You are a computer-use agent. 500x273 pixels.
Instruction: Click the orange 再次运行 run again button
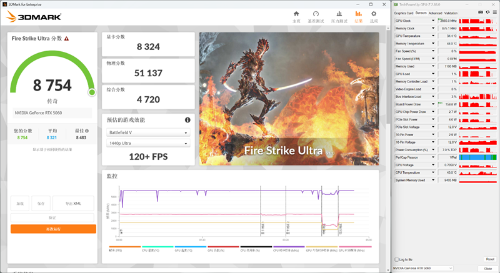(53, 229)
